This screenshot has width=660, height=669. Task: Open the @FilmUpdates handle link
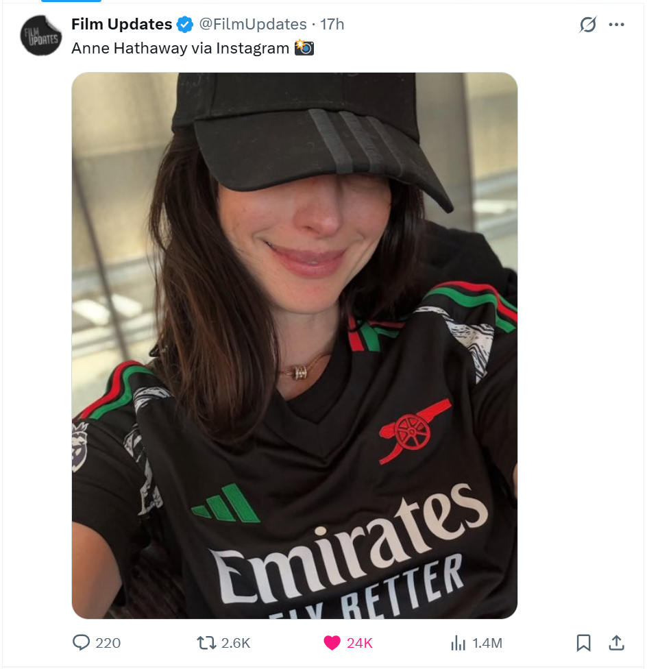pos(253,24)
